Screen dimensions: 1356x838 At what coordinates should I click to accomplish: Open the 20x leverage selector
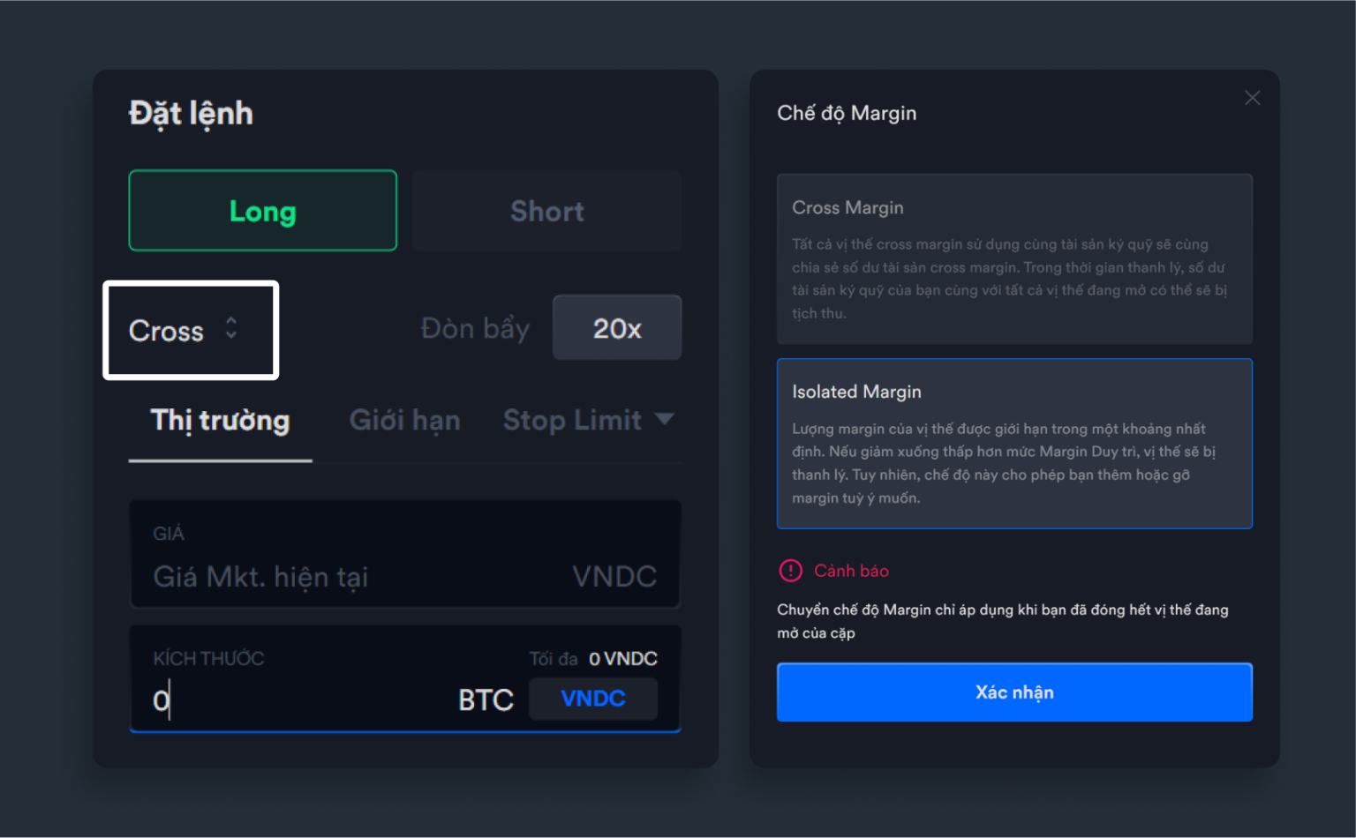[617, 328]
